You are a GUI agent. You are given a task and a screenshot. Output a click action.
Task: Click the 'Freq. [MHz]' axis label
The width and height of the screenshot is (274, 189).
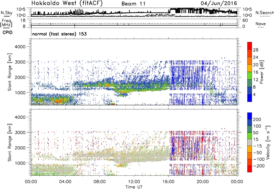7,23
